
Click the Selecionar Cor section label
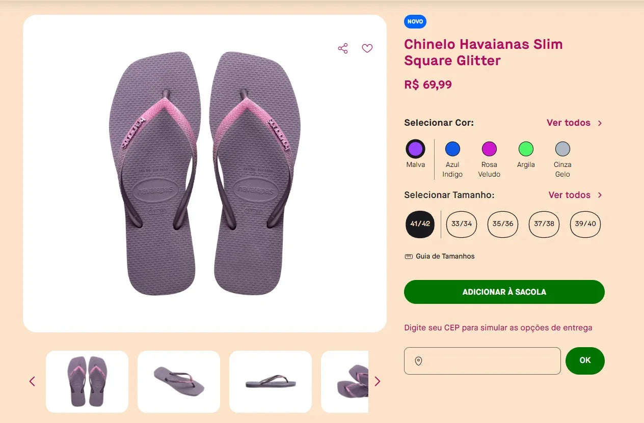439,123
